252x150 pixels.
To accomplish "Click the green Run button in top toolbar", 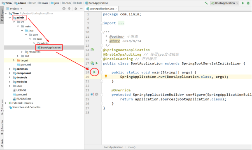I will (243, 3).
